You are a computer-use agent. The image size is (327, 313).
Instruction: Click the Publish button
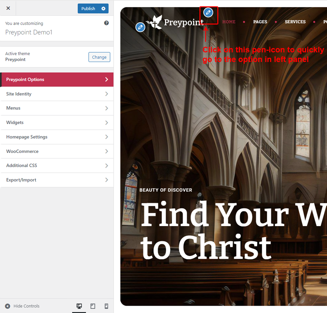(88, 9)
